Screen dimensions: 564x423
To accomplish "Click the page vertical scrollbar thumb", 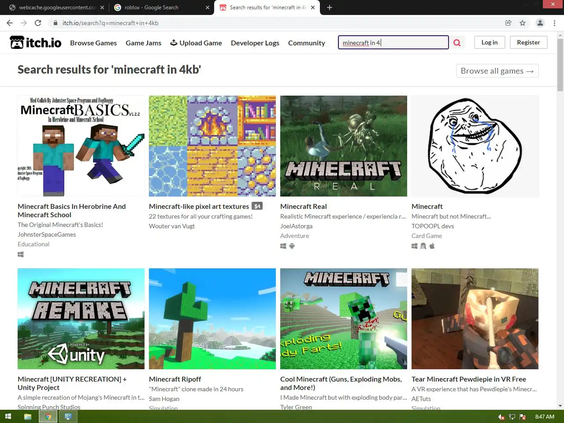I will point(560,65).
